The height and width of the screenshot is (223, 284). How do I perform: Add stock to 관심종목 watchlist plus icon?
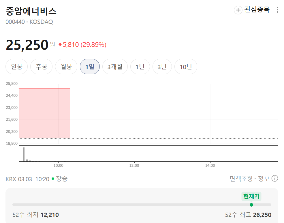coord(238,10)
